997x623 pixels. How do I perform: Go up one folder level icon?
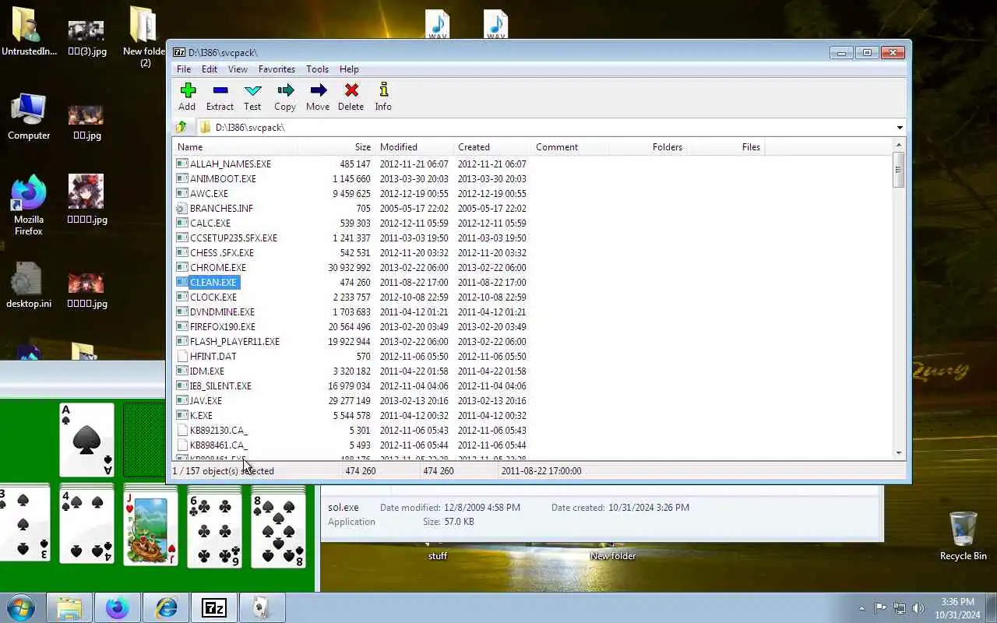coord(181,127)
